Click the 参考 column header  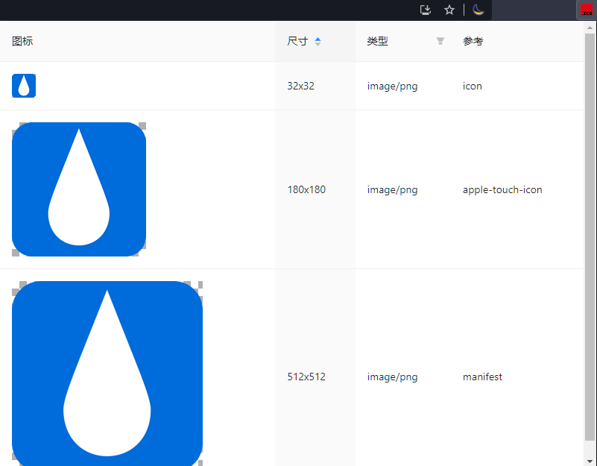coord(473,41)
